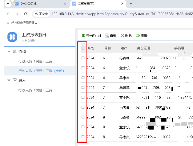Image resolution: width=193 pixels, height=146 pixels.
Task: Click the red 删除 X icon
Action: pyautogui.click(x=122, y=36)
